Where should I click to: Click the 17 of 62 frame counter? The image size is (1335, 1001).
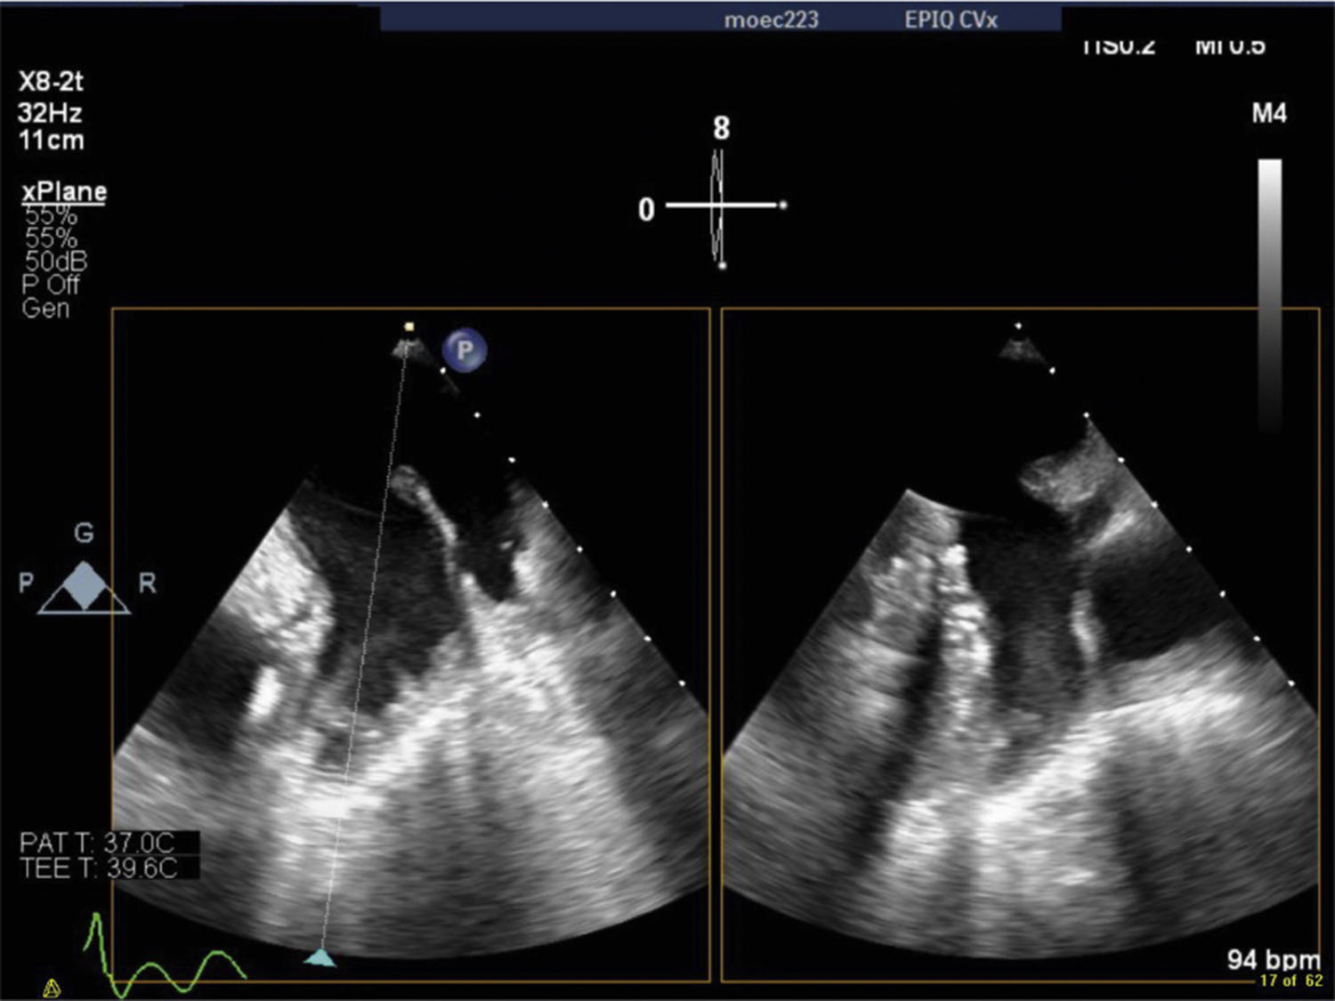(x=1290, y=981)
